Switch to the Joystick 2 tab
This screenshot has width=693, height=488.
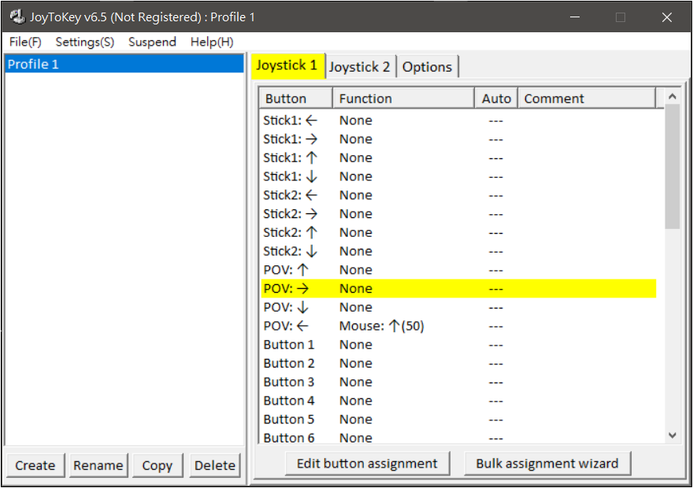359,67
